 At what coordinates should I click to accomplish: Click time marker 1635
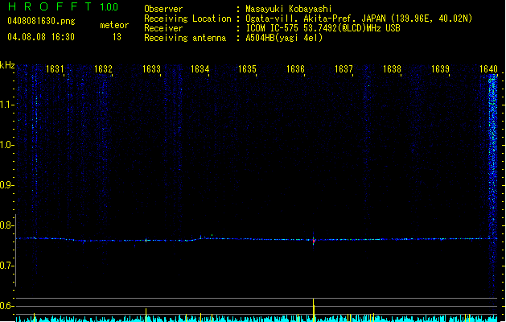247,69
